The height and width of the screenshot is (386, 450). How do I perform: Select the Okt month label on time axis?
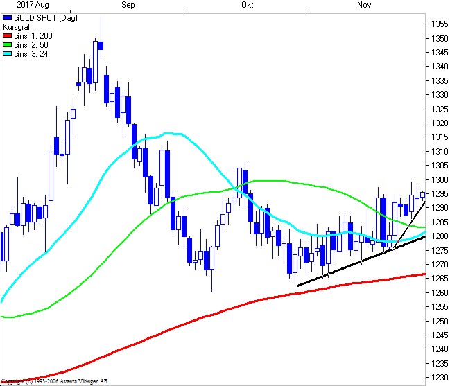tap(246, 5)
